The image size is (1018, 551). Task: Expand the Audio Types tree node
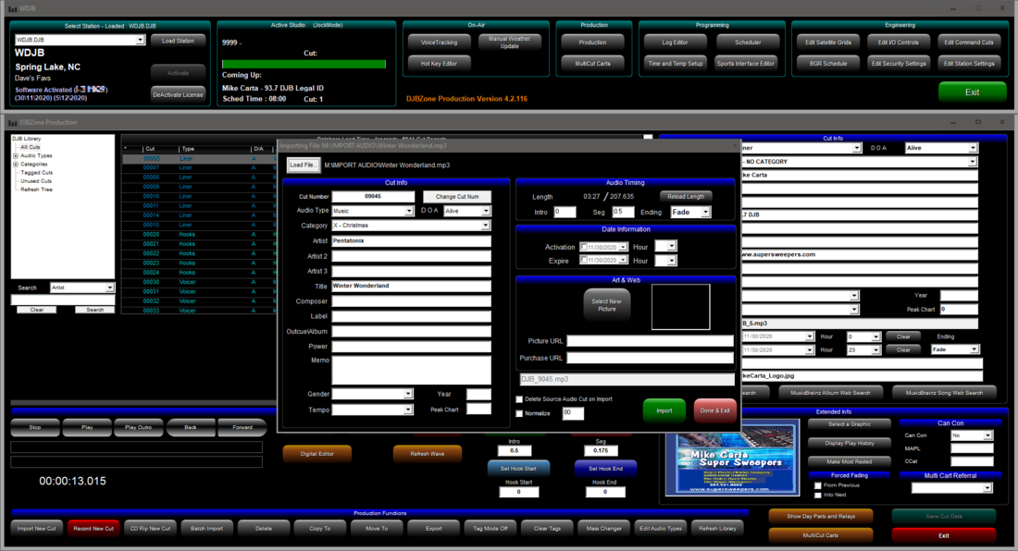pyautogui.click(x=16, y=155)
